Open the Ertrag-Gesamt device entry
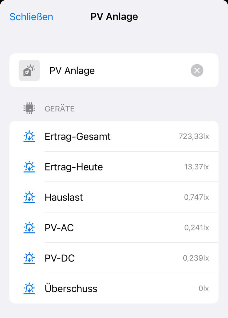 click(x=78, y=136)
